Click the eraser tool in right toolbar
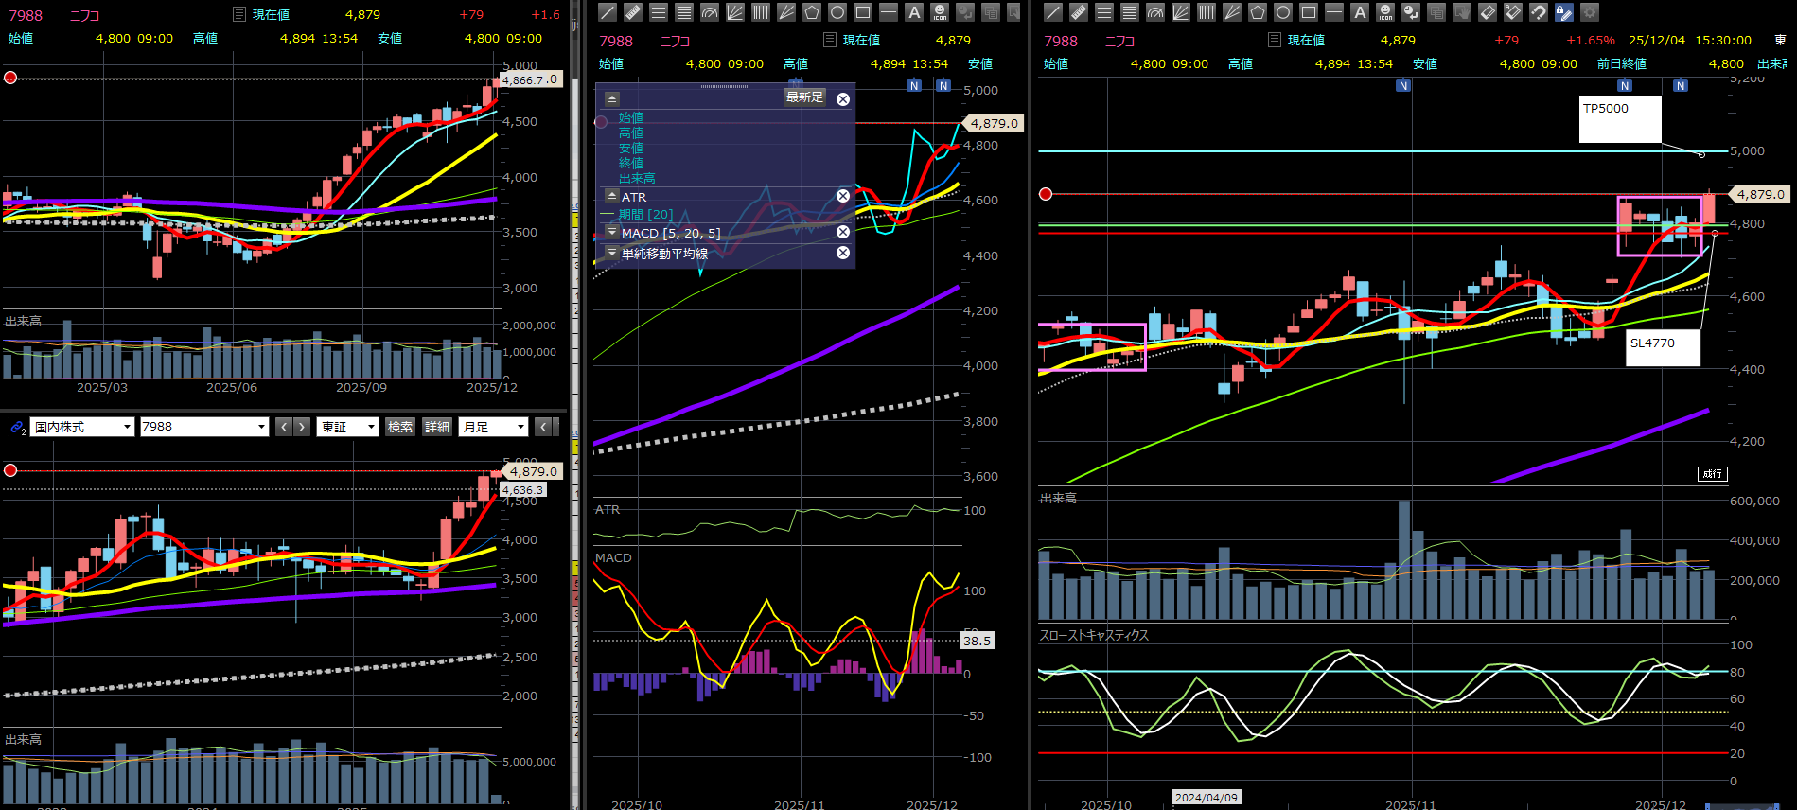The height and width of the screenshot is (810, 1797). [1488, 12]
